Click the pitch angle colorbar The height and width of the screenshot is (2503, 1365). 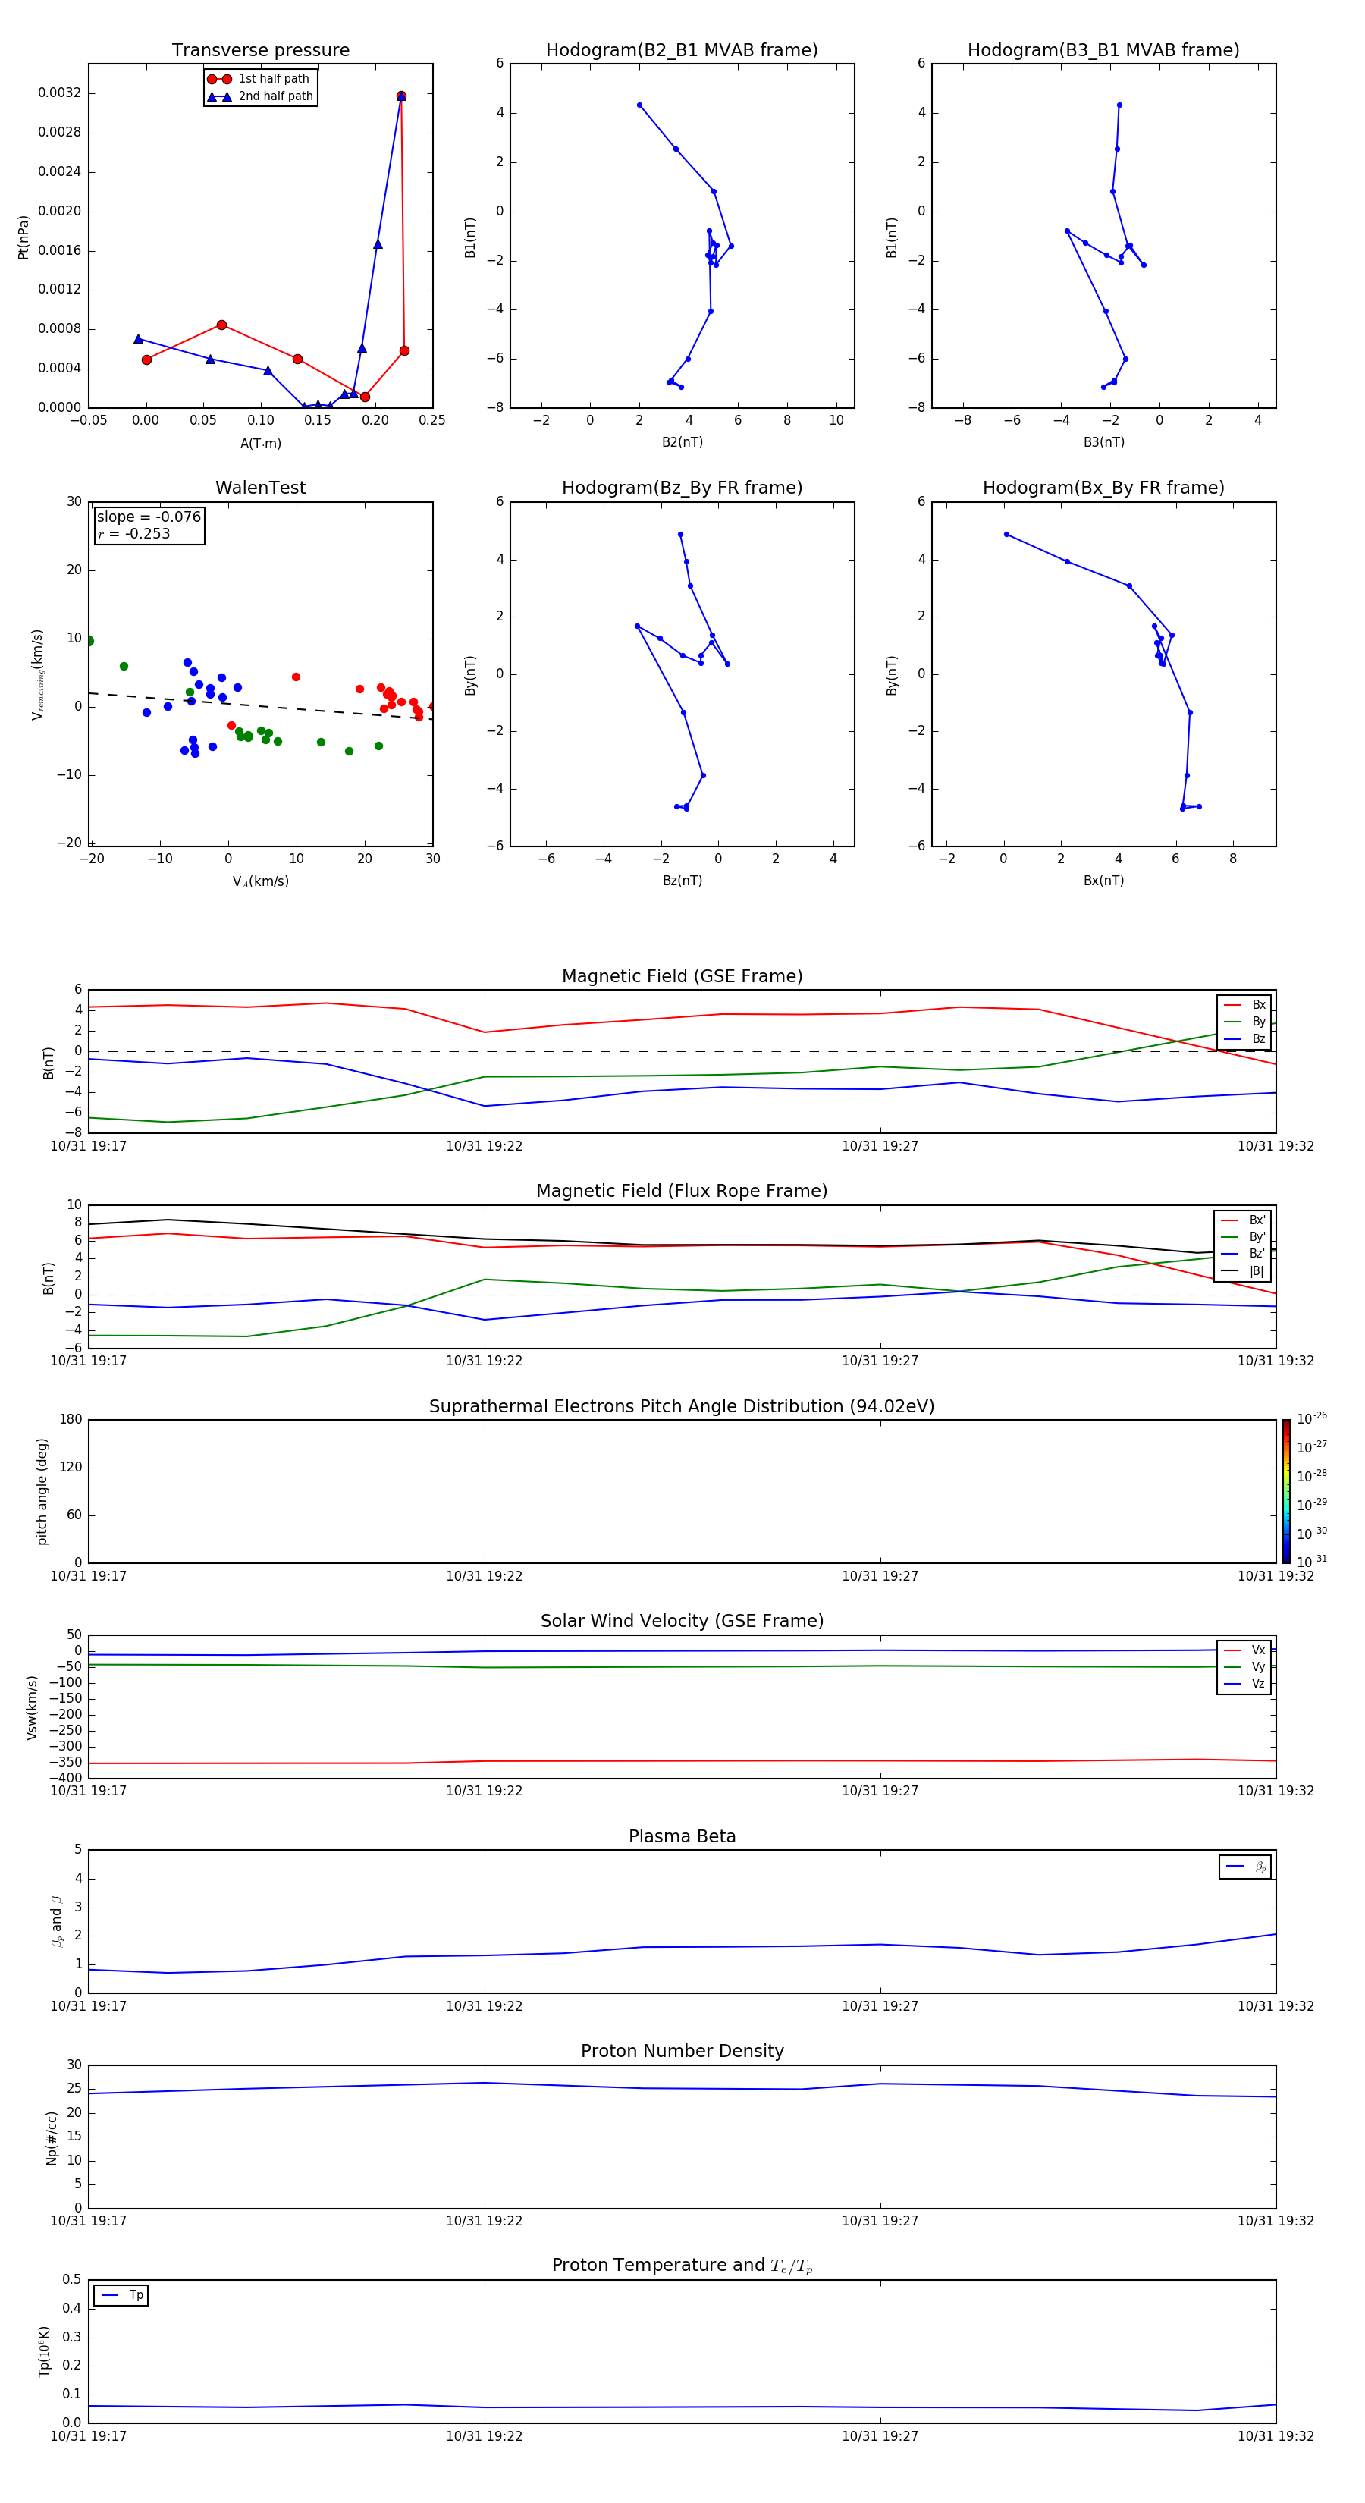(1286, 1491)
